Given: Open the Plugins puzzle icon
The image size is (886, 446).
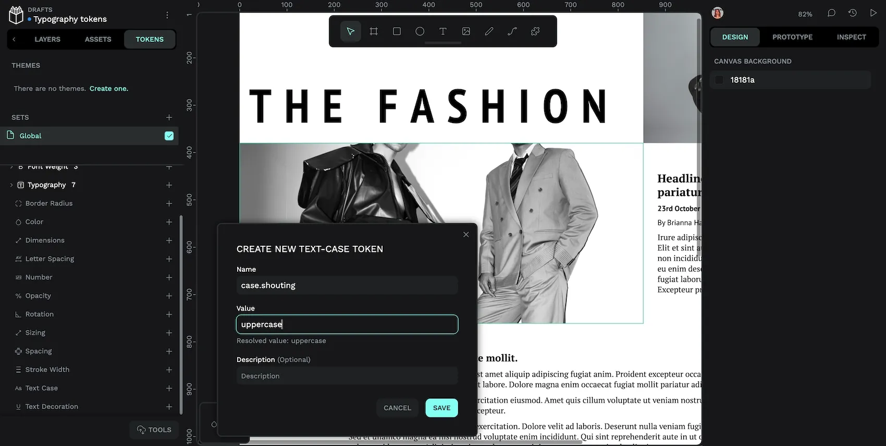Looking at the screenshot, I should point(535,31).
